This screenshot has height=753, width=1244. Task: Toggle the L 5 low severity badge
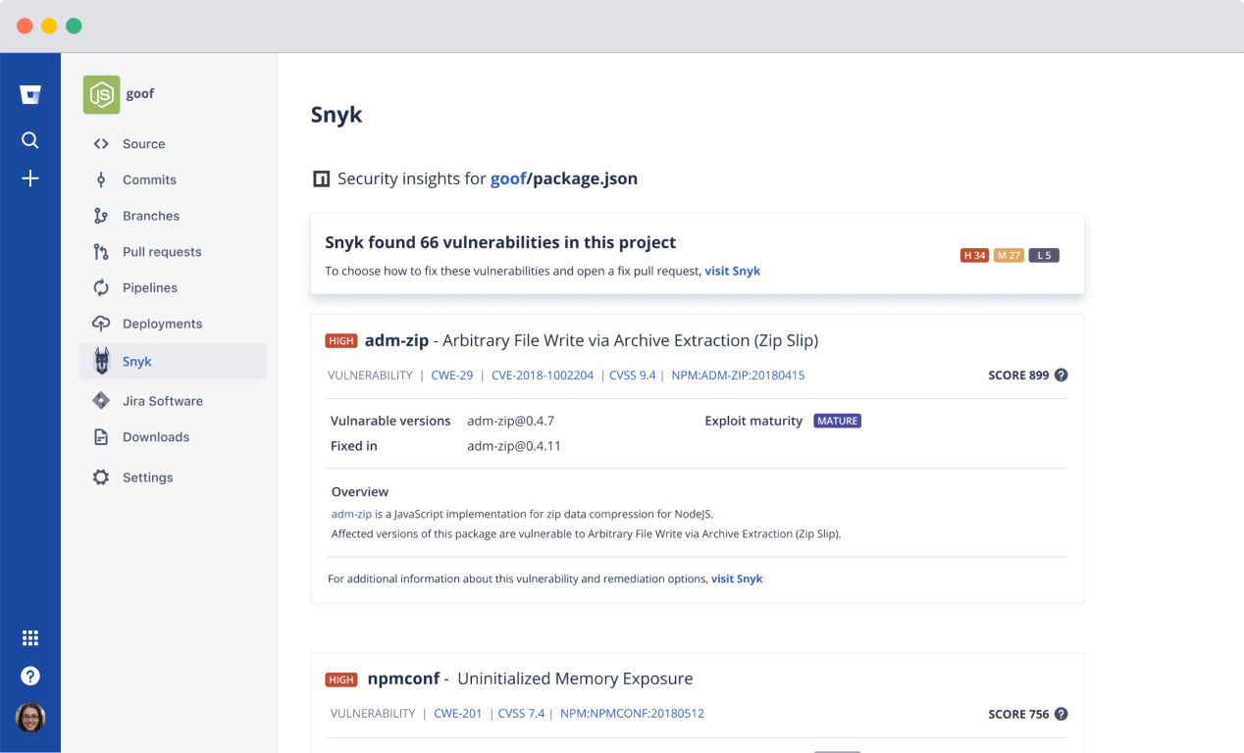[1044, 254]
